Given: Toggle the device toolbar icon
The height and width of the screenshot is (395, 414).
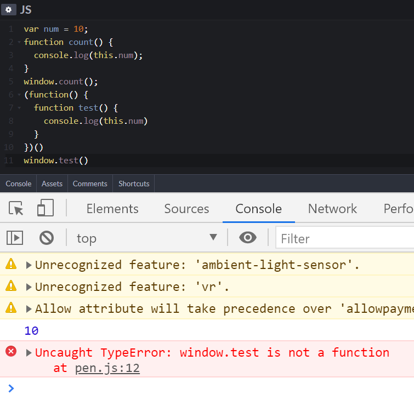Looking at the screenshot, I should pyautogui.click(x=46, y=208).
